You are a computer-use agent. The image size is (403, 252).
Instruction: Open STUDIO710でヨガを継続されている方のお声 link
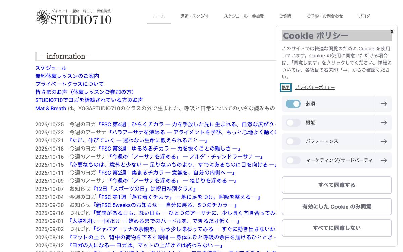[89, 100]
